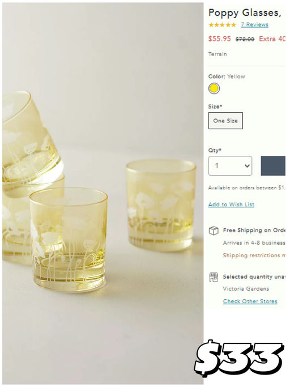Click the $33 price sticker graphic
Viewport: 290px width, 387px height.
click(239, 358)
